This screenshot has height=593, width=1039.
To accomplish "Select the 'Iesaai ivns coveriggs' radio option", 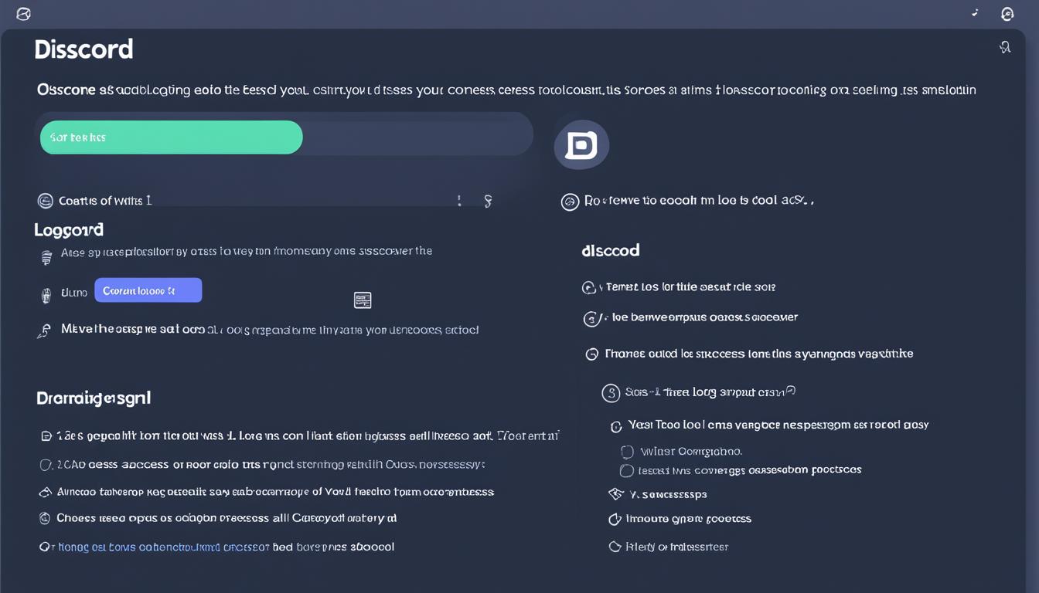I will click(x=627, y=470).
